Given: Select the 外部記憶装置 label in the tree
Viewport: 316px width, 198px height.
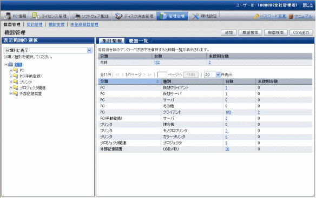Looking at the screenshot, I should pyautogui.click(x=31, y=94).
